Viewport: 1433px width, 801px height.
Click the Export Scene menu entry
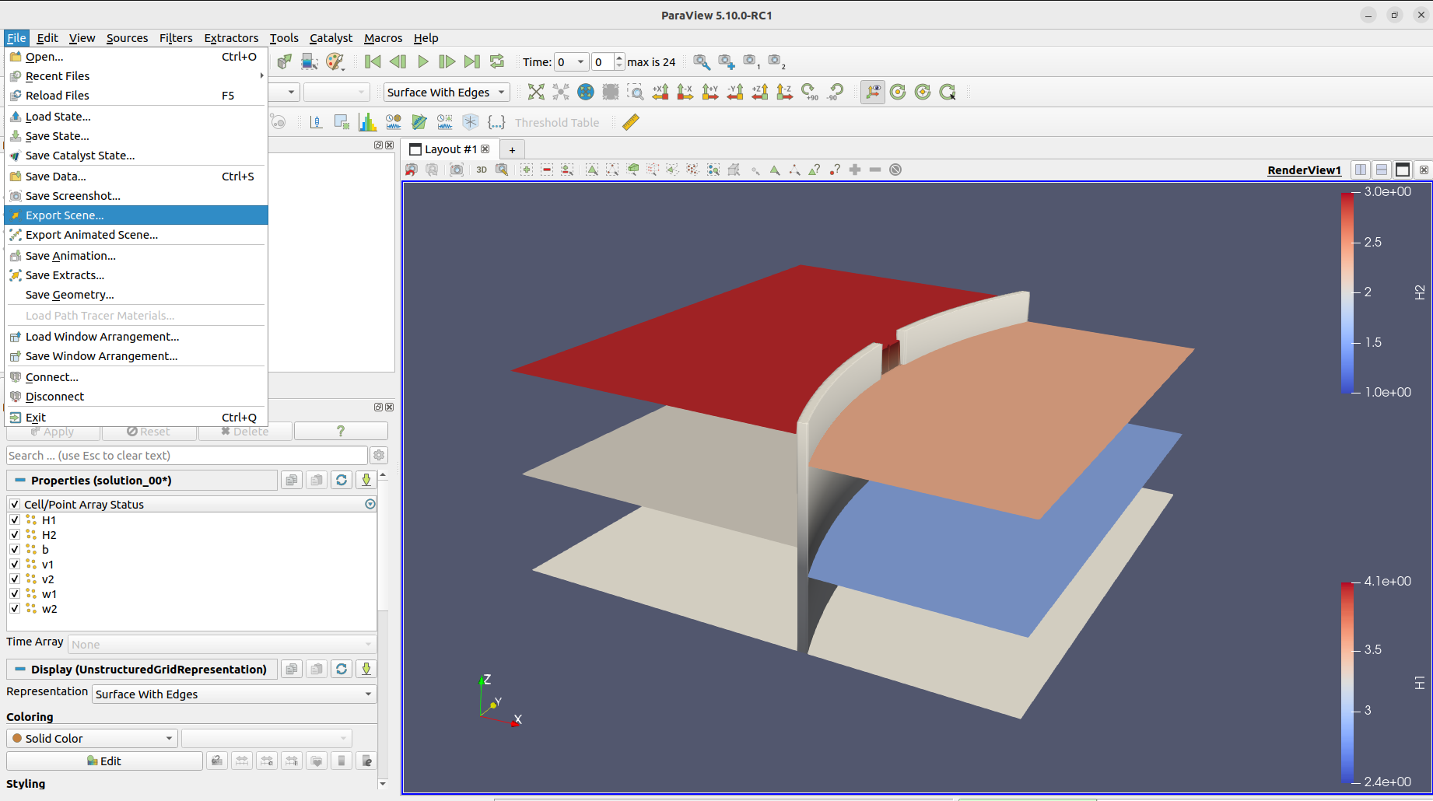[x=136, y=215]
